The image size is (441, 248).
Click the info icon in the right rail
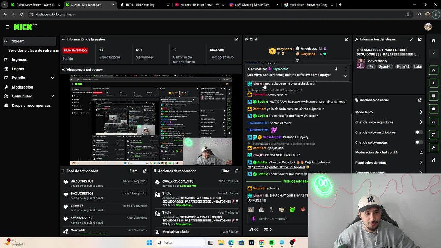(x=433, y=41)
